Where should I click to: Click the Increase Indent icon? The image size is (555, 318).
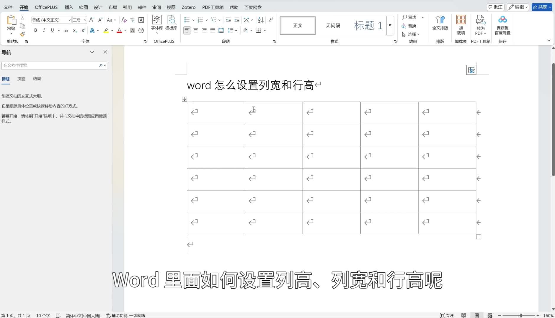point(237,20)
